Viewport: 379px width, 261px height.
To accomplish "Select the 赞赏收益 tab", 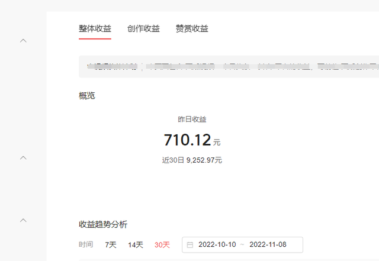I will tap(192, 28).
